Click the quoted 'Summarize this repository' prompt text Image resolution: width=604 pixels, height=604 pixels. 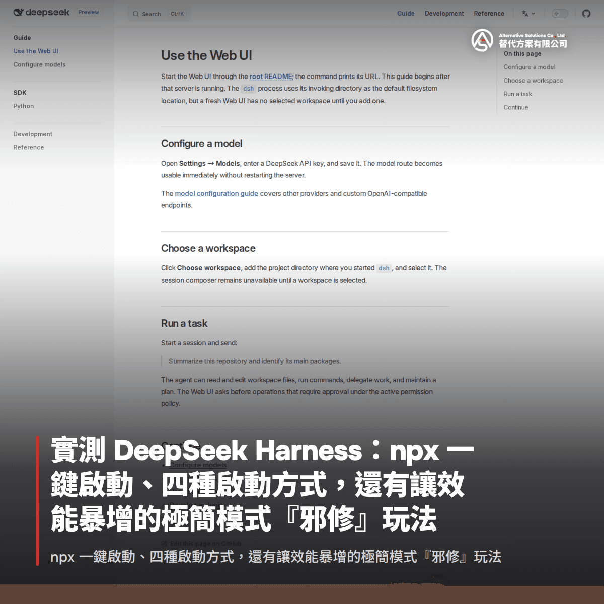[255, 361]
